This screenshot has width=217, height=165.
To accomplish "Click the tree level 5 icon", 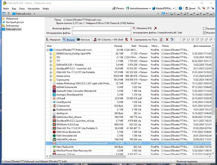I will click(206, 40).
